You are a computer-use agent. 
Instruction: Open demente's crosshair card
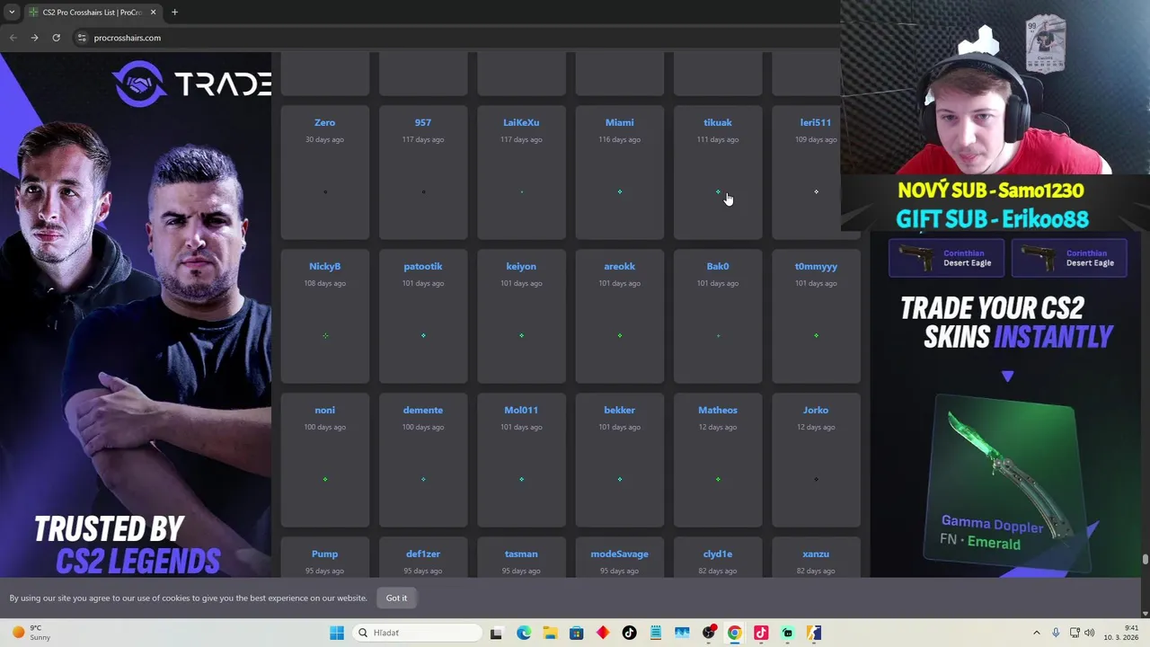[423, 461]
